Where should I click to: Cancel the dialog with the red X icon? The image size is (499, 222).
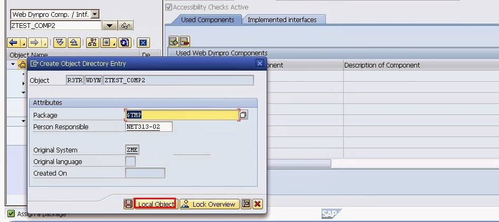point(258,204)
